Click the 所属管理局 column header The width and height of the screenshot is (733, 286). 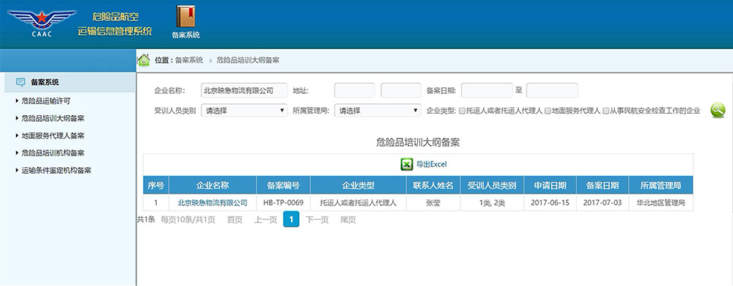tap(661, 185)
